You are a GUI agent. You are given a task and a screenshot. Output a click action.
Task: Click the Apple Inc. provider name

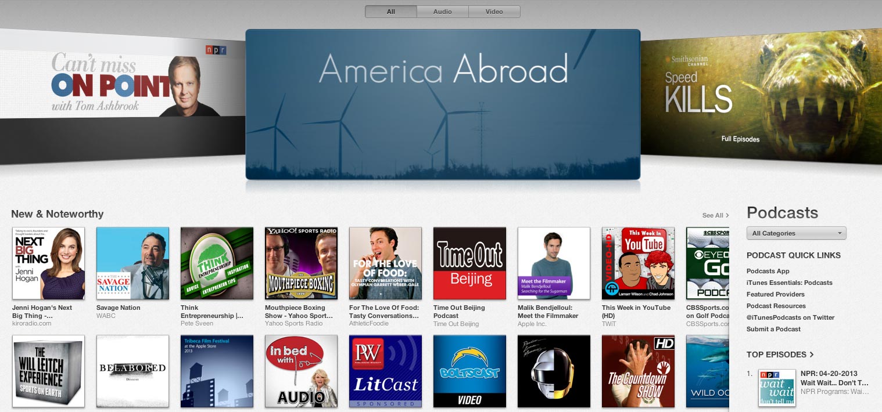(x=532, y=323)
